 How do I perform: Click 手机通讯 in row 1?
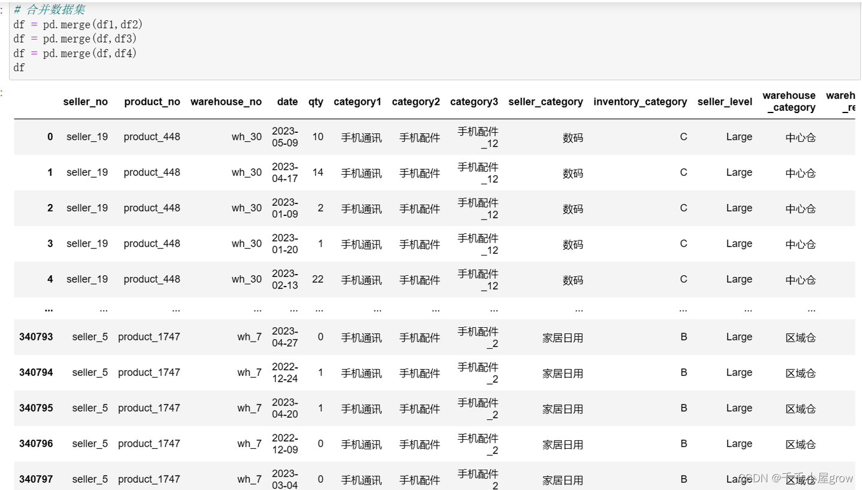(362, 173)
